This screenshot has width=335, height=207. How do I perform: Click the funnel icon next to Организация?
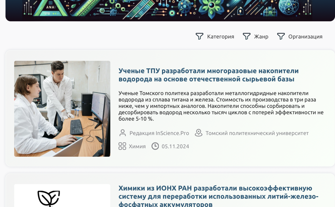(x=281, y=36)
